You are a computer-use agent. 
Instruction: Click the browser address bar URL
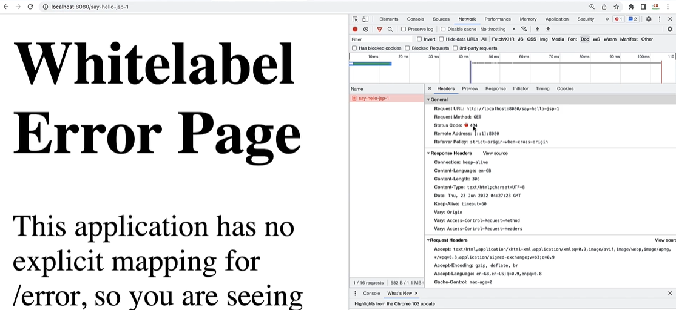(90, 7)
